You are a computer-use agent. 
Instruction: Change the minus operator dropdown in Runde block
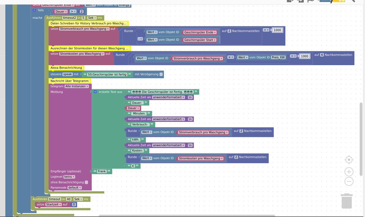click(x=140, y=39)
